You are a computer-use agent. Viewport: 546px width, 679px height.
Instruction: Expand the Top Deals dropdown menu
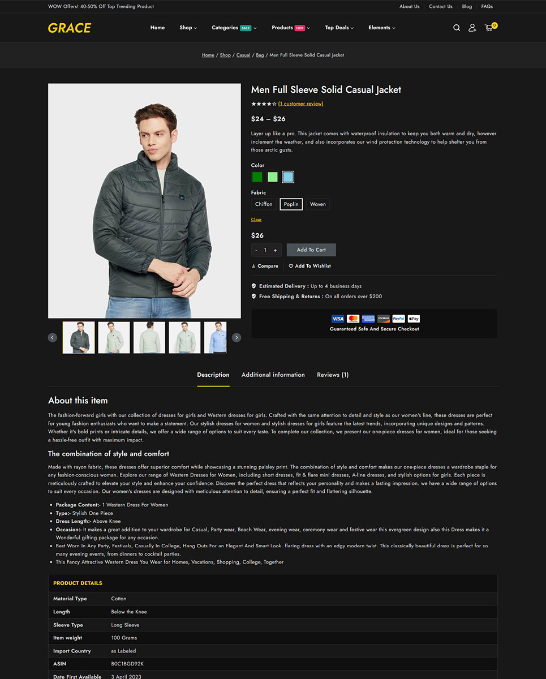tap(339, 28)
